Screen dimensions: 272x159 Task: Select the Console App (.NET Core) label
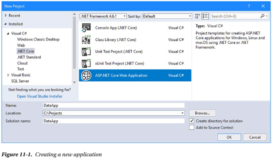116,28
